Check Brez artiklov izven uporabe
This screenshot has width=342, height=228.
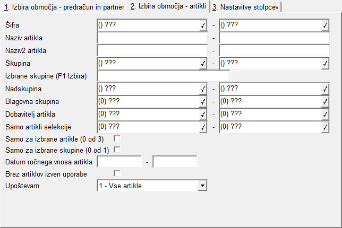(x=117, y=174)
